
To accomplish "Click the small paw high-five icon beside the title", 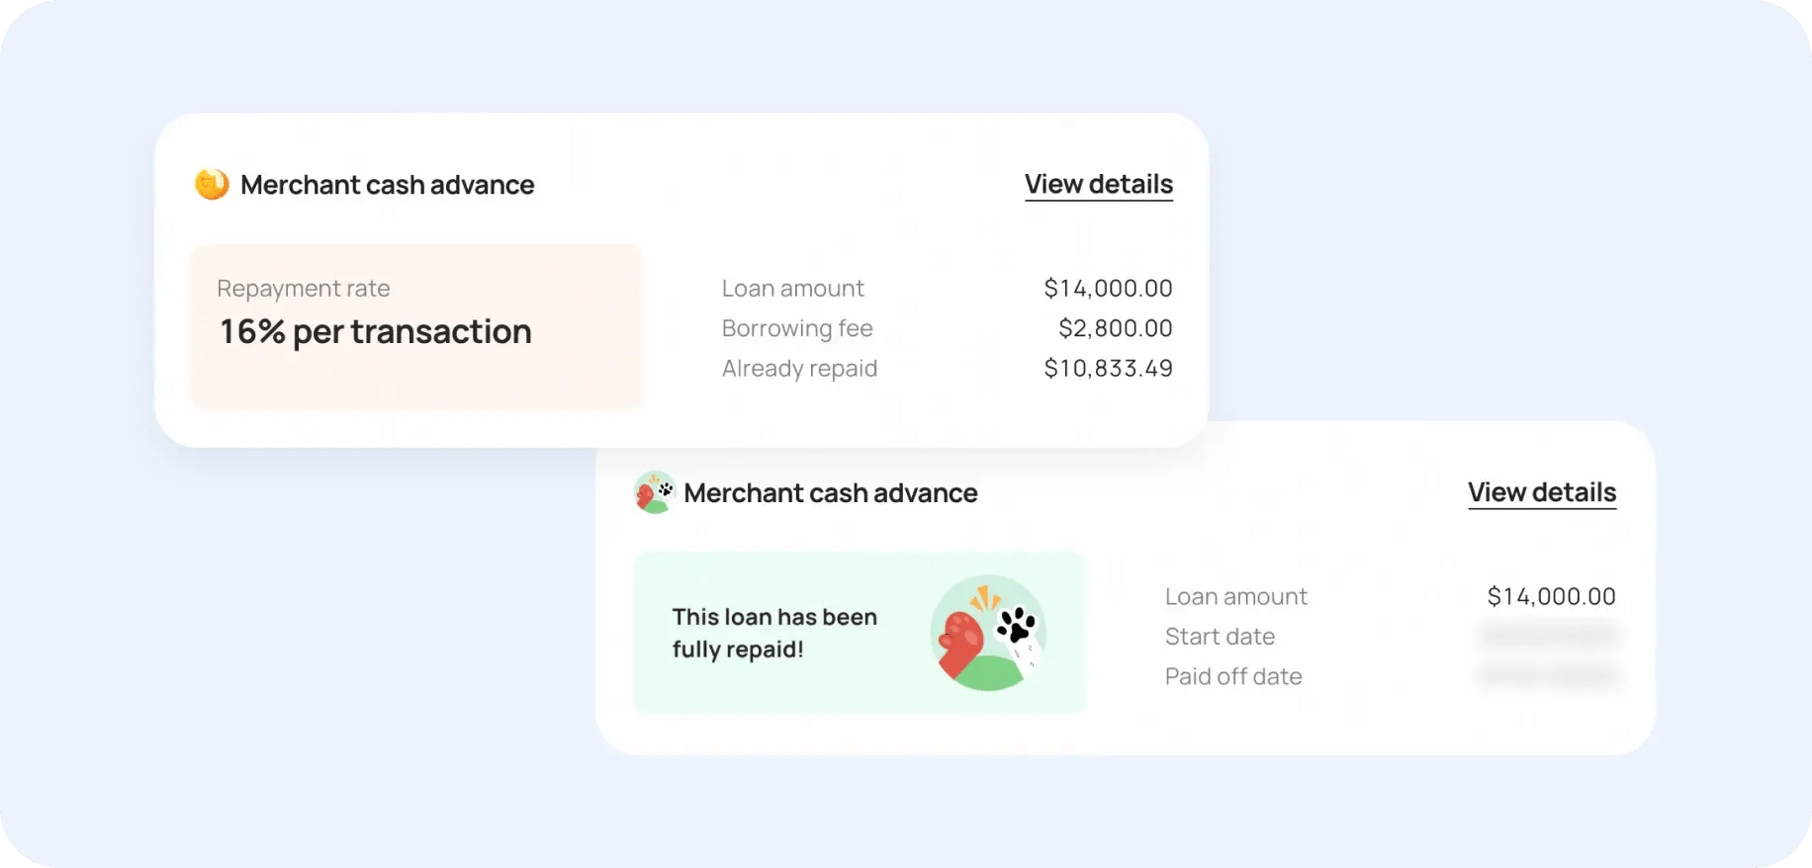I will pos(654,492).
